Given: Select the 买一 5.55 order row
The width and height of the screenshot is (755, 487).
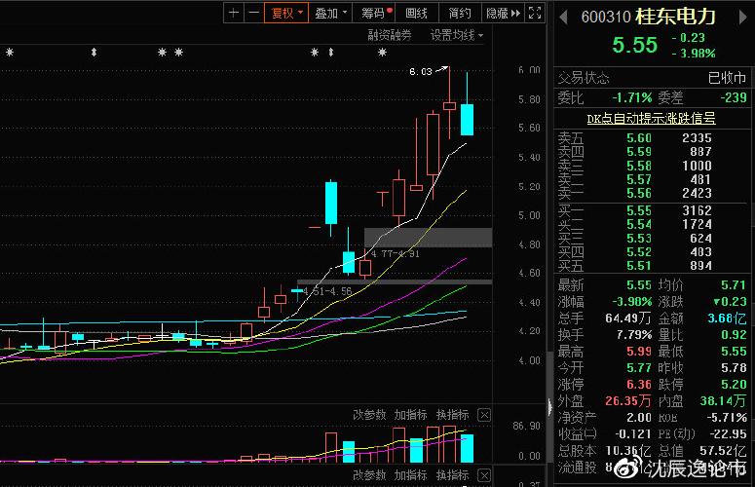Looking at the screenshot, I should (652, 210).
